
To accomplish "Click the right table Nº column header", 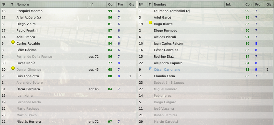I will pos(143,5).
